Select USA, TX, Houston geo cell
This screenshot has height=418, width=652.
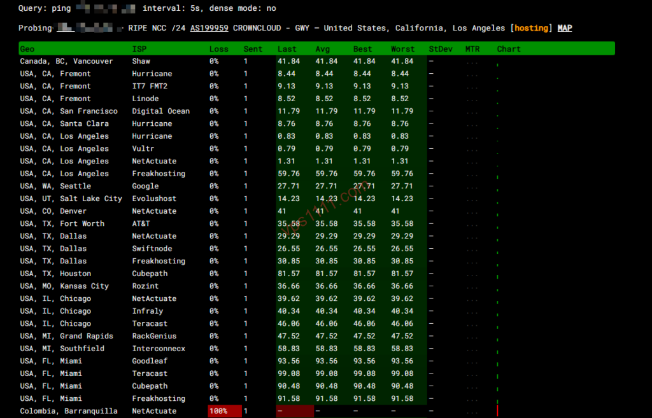tap(55, 273)
